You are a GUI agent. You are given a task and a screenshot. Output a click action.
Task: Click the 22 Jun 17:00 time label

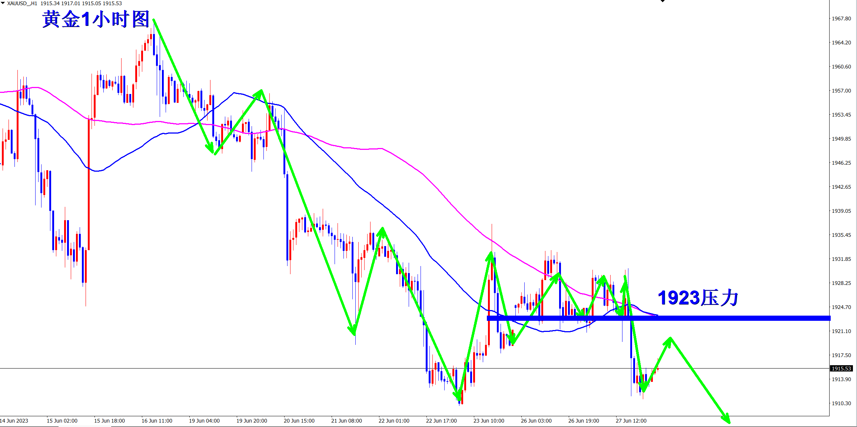point(441,421)
